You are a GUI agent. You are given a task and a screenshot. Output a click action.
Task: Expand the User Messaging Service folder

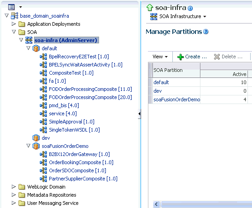(14, 203)
